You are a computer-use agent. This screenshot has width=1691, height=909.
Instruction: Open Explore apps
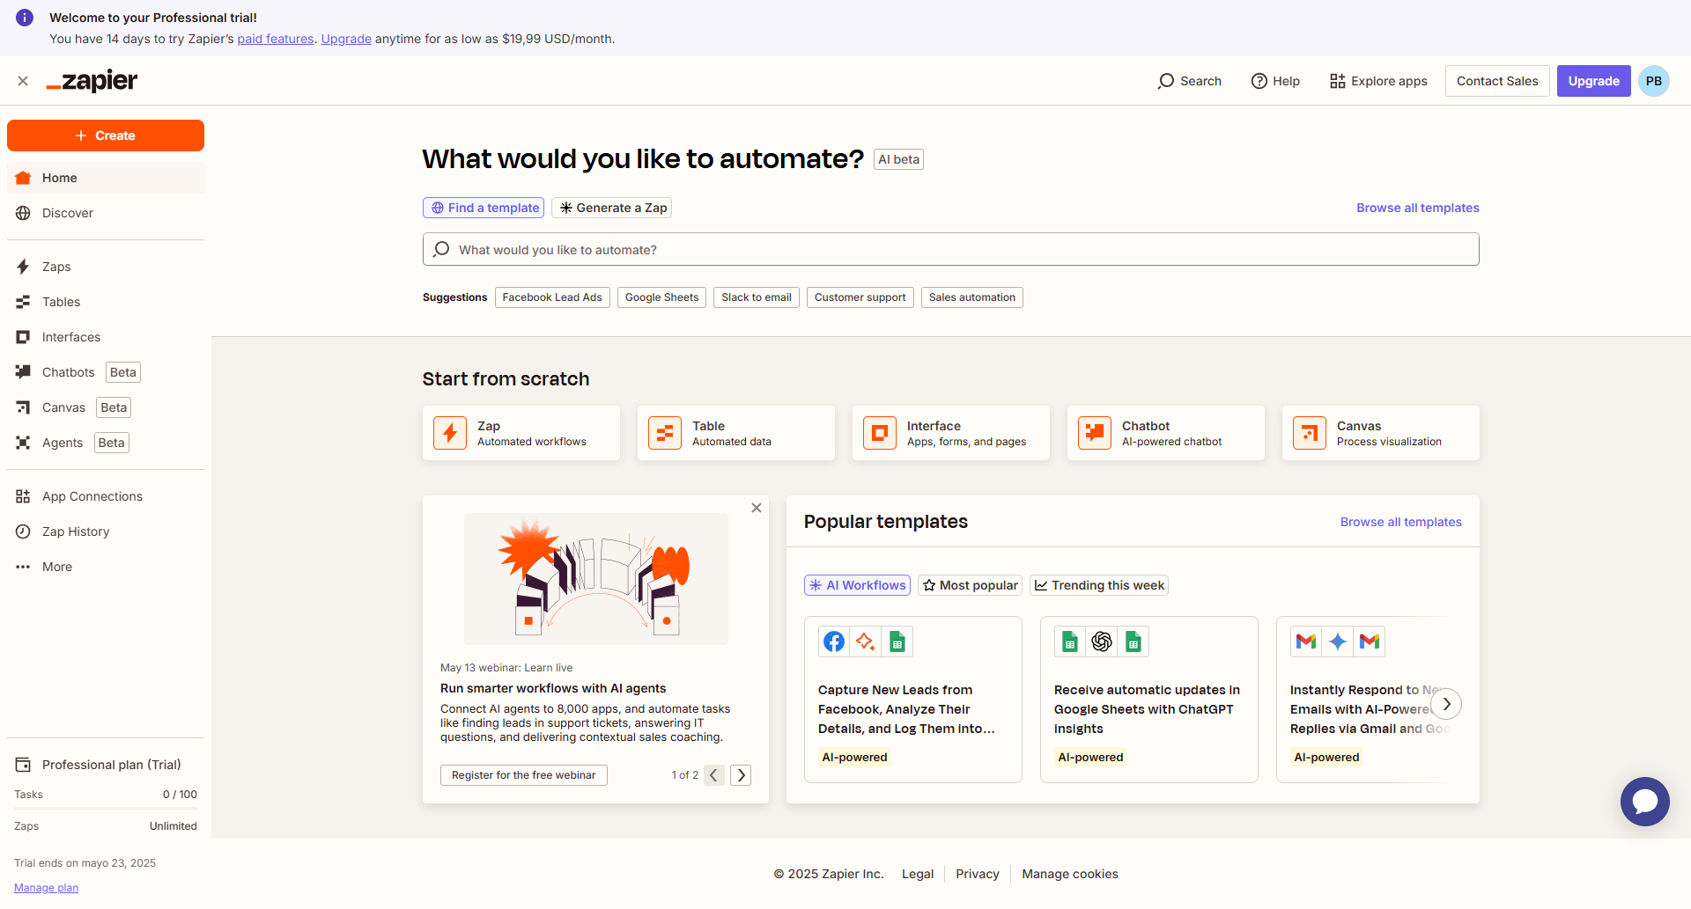click(x=1378, y=81)
